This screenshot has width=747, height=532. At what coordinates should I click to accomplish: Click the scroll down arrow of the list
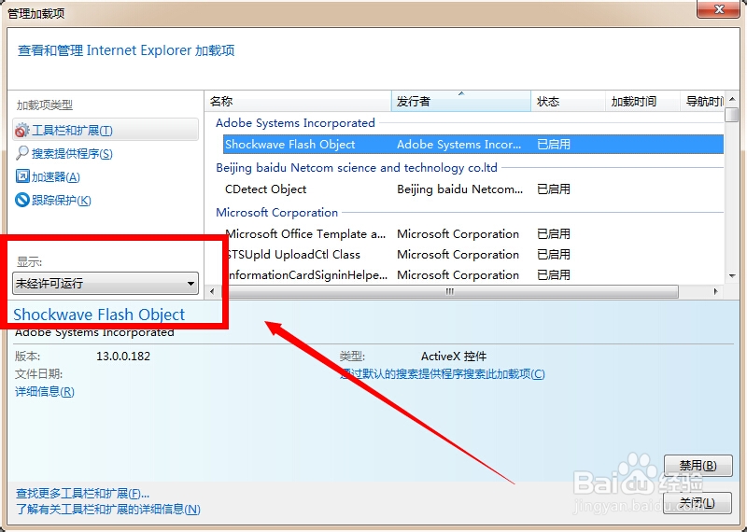coord(732,276)
